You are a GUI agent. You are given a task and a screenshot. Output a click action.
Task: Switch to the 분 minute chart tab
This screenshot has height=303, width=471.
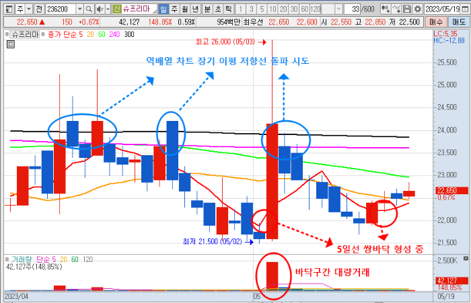coord(207,9)
